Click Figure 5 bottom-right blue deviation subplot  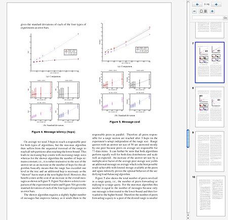pyautogui.click(x=139, y=102)
